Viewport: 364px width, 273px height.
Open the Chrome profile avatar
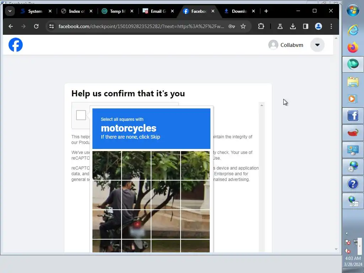tap(318, 26)
